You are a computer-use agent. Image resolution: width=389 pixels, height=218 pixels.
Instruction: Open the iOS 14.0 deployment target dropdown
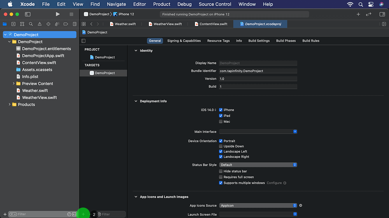click(x=209, y=110)
